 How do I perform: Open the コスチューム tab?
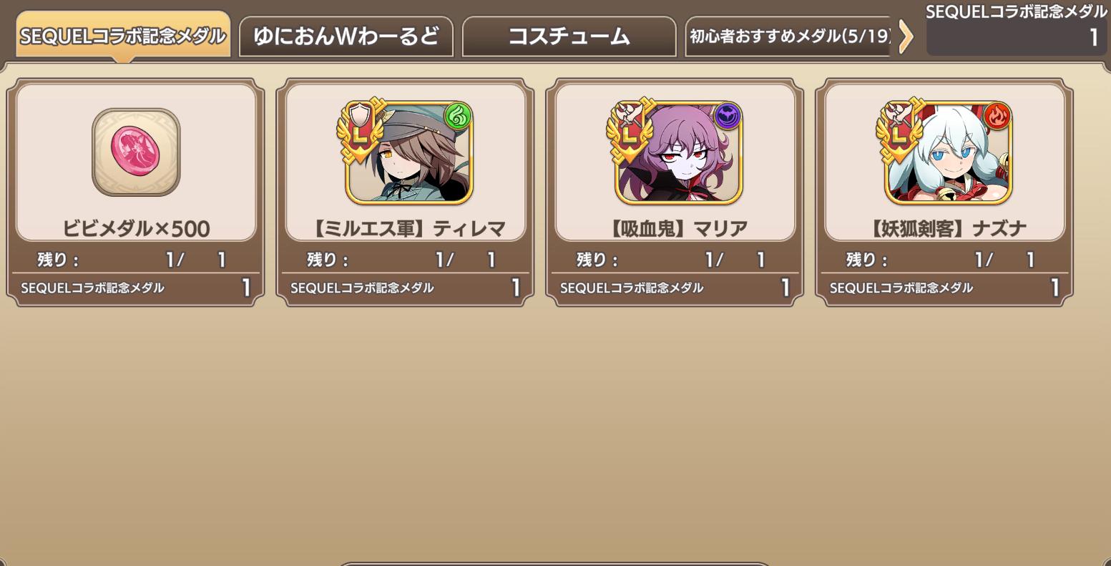click(x=569, y=36)
